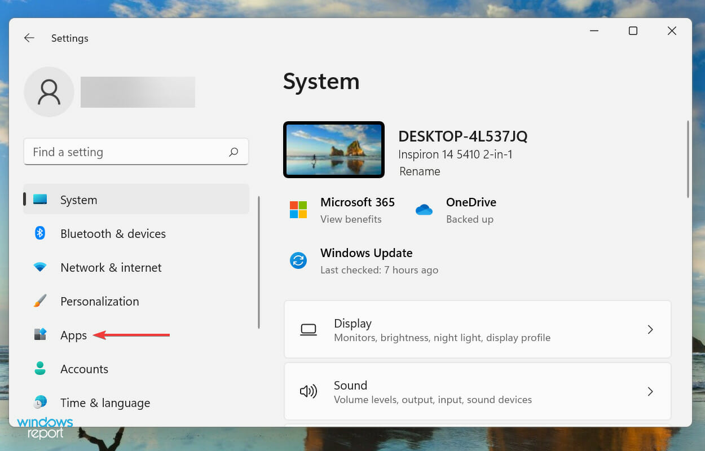Image resolution: width=705 pixels, height=451 pixels.
Task: Click the user profile avatar
Action: (x=49, y=92)
